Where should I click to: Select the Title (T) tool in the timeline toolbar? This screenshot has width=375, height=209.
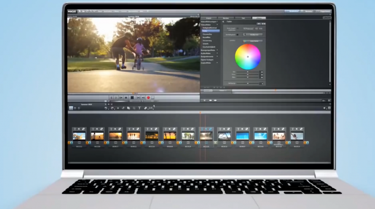tap(139, 108)
